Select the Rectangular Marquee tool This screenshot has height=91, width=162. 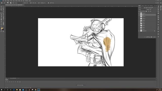[x=3, y=7]
